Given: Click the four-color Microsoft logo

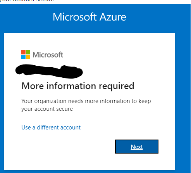Looking at the screenshot, I should click(26, 54).
